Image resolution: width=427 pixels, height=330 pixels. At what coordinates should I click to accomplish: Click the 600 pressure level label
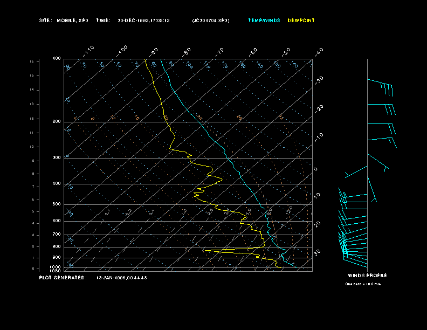pos(57,221)
